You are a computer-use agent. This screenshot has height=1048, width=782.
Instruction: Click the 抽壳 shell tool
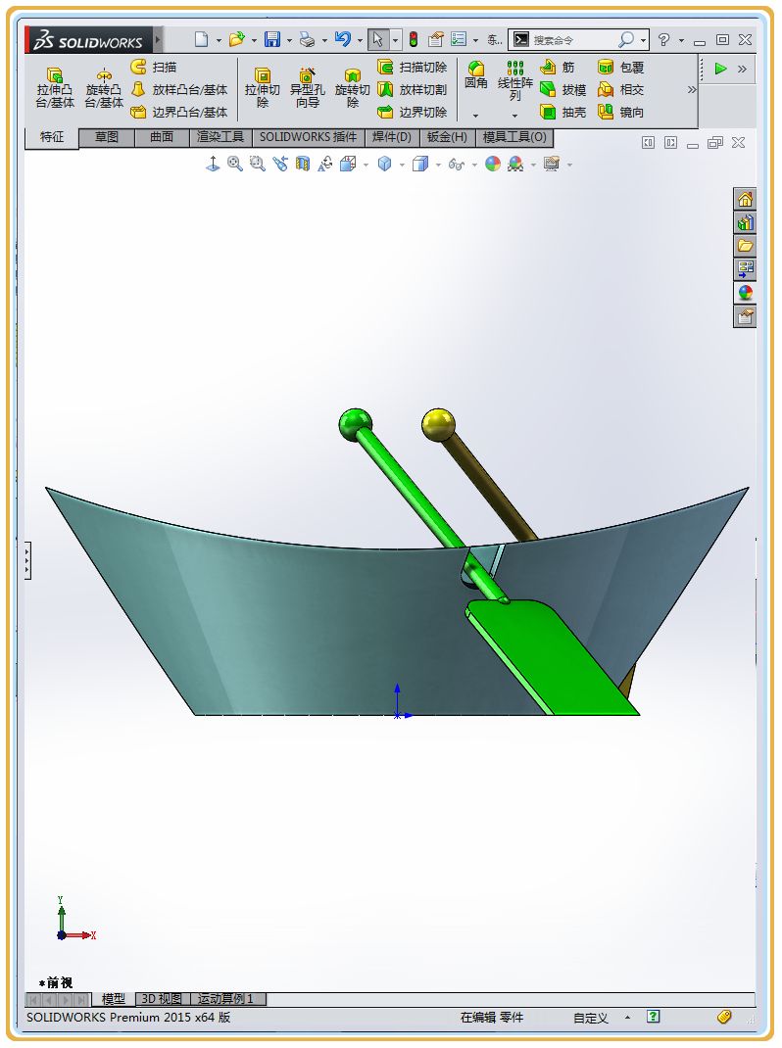[x=563, y=112]
